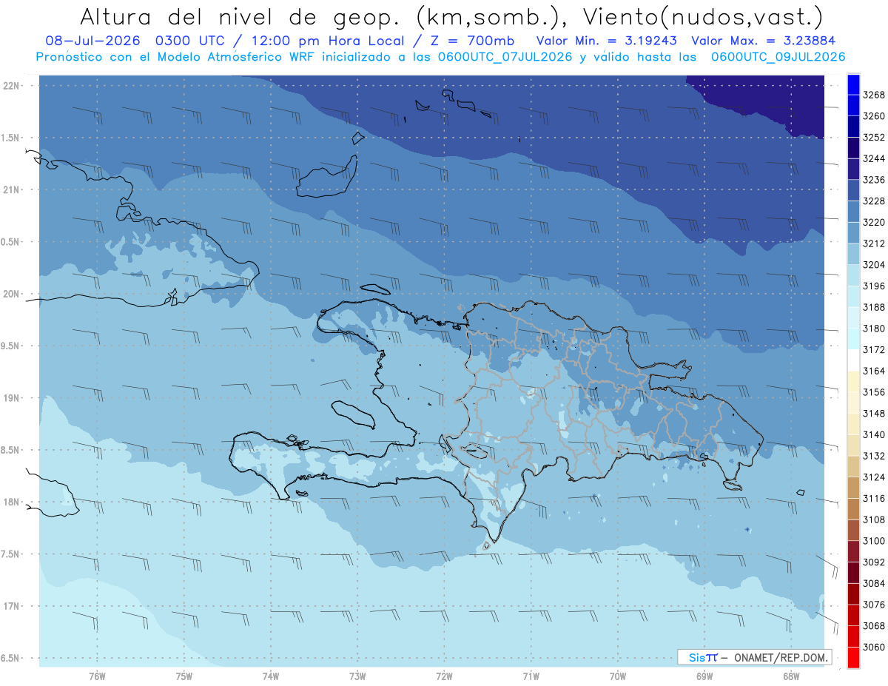Click the '74W' longitude label

(x=271, y=676)
